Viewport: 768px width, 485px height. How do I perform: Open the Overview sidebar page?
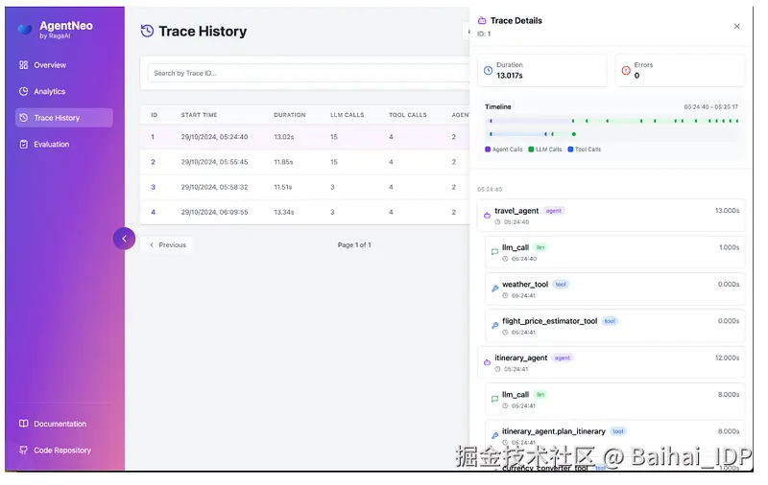63,65
